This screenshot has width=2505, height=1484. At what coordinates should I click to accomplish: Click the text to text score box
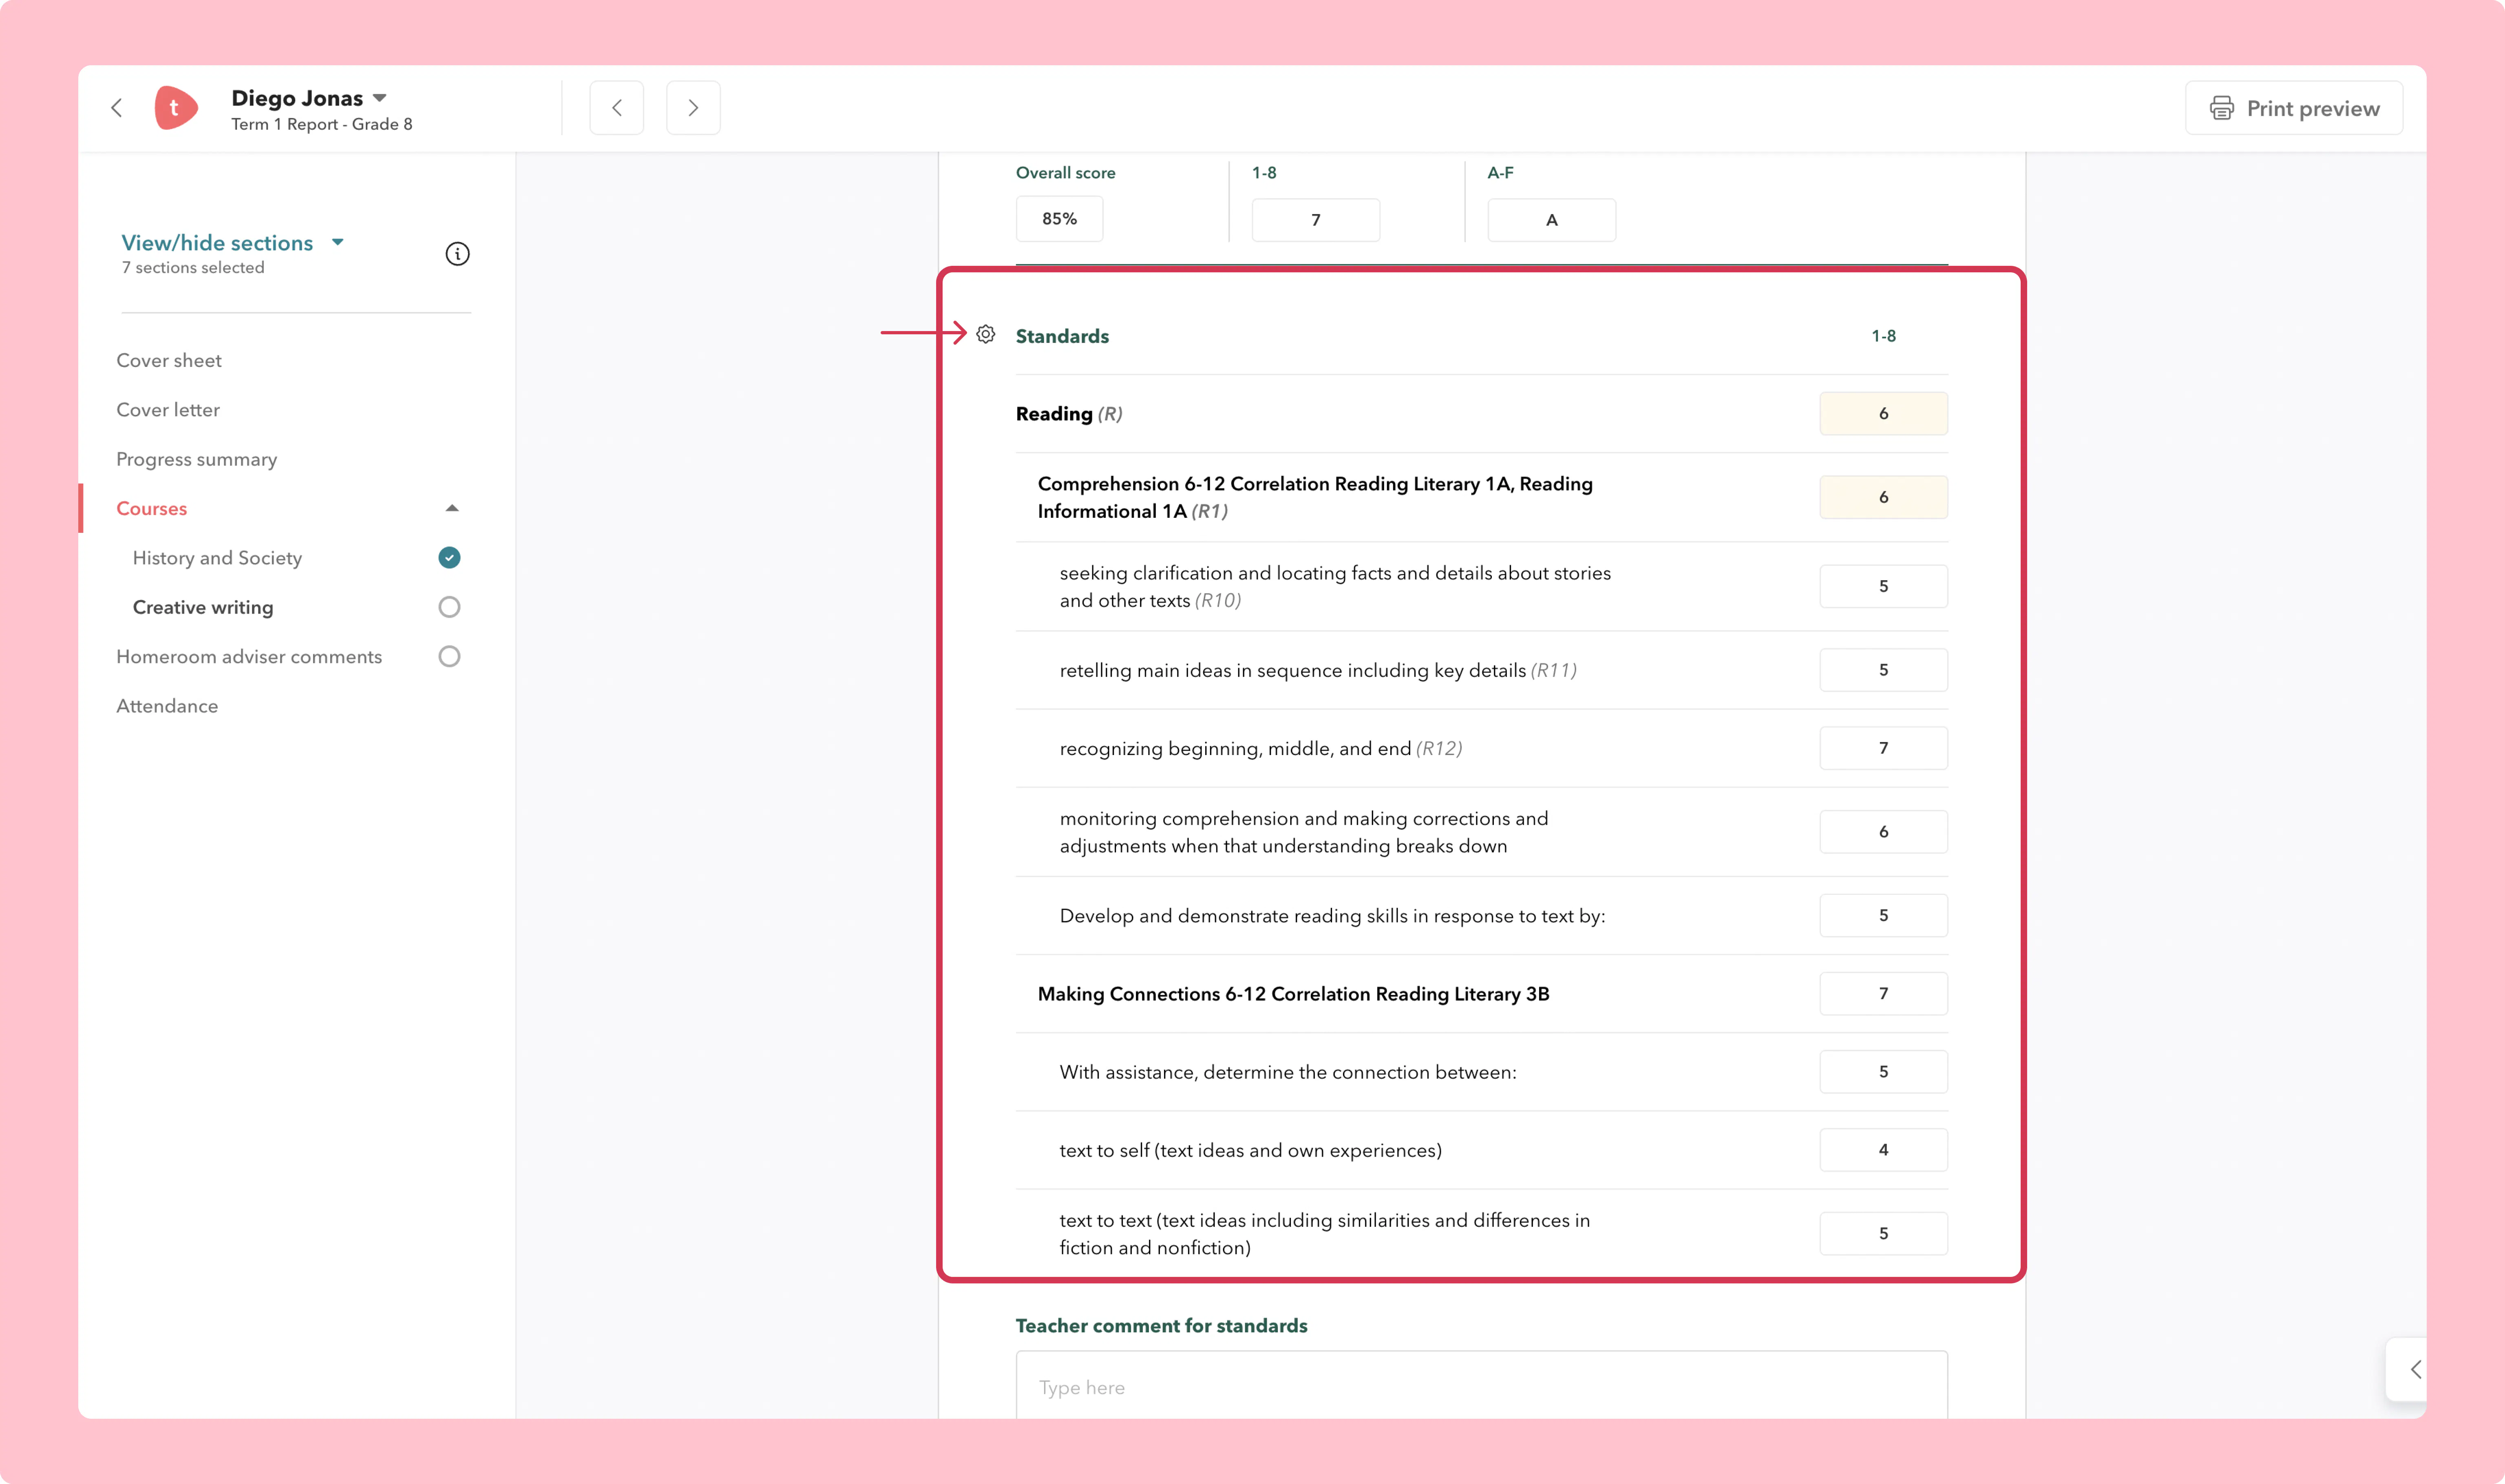[x=1884, y=1234]
